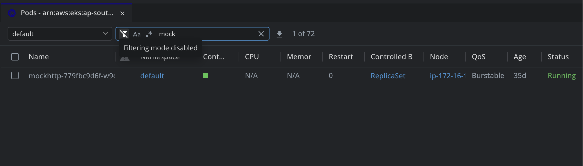Screen dimensions: 583x166
Task: Open the default namespace dropdown
Action: coord(60,34)
